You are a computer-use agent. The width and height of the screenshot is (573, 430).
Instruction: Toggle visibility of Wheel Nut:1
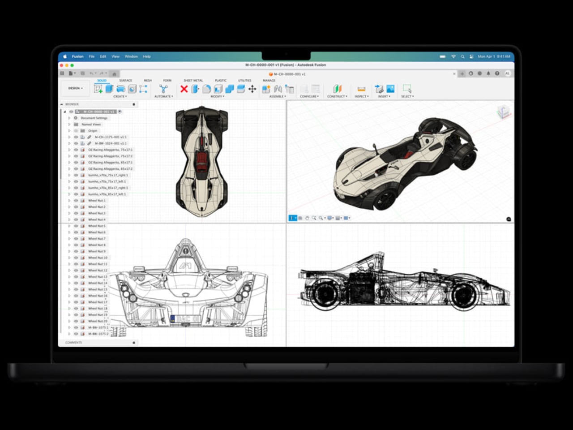click(76, 201)
